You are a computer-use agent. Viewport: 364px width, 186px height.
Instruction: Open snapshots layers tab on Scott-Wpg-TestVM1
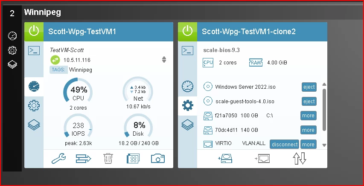[34, 125]
